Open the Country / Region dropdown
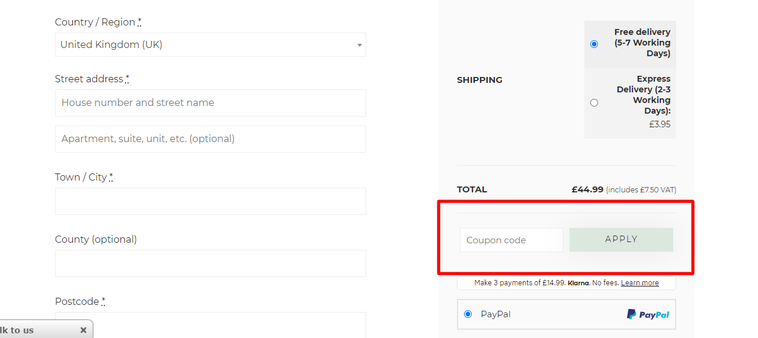Viewport: 758px width, 338px height. (x=210, y=44)
